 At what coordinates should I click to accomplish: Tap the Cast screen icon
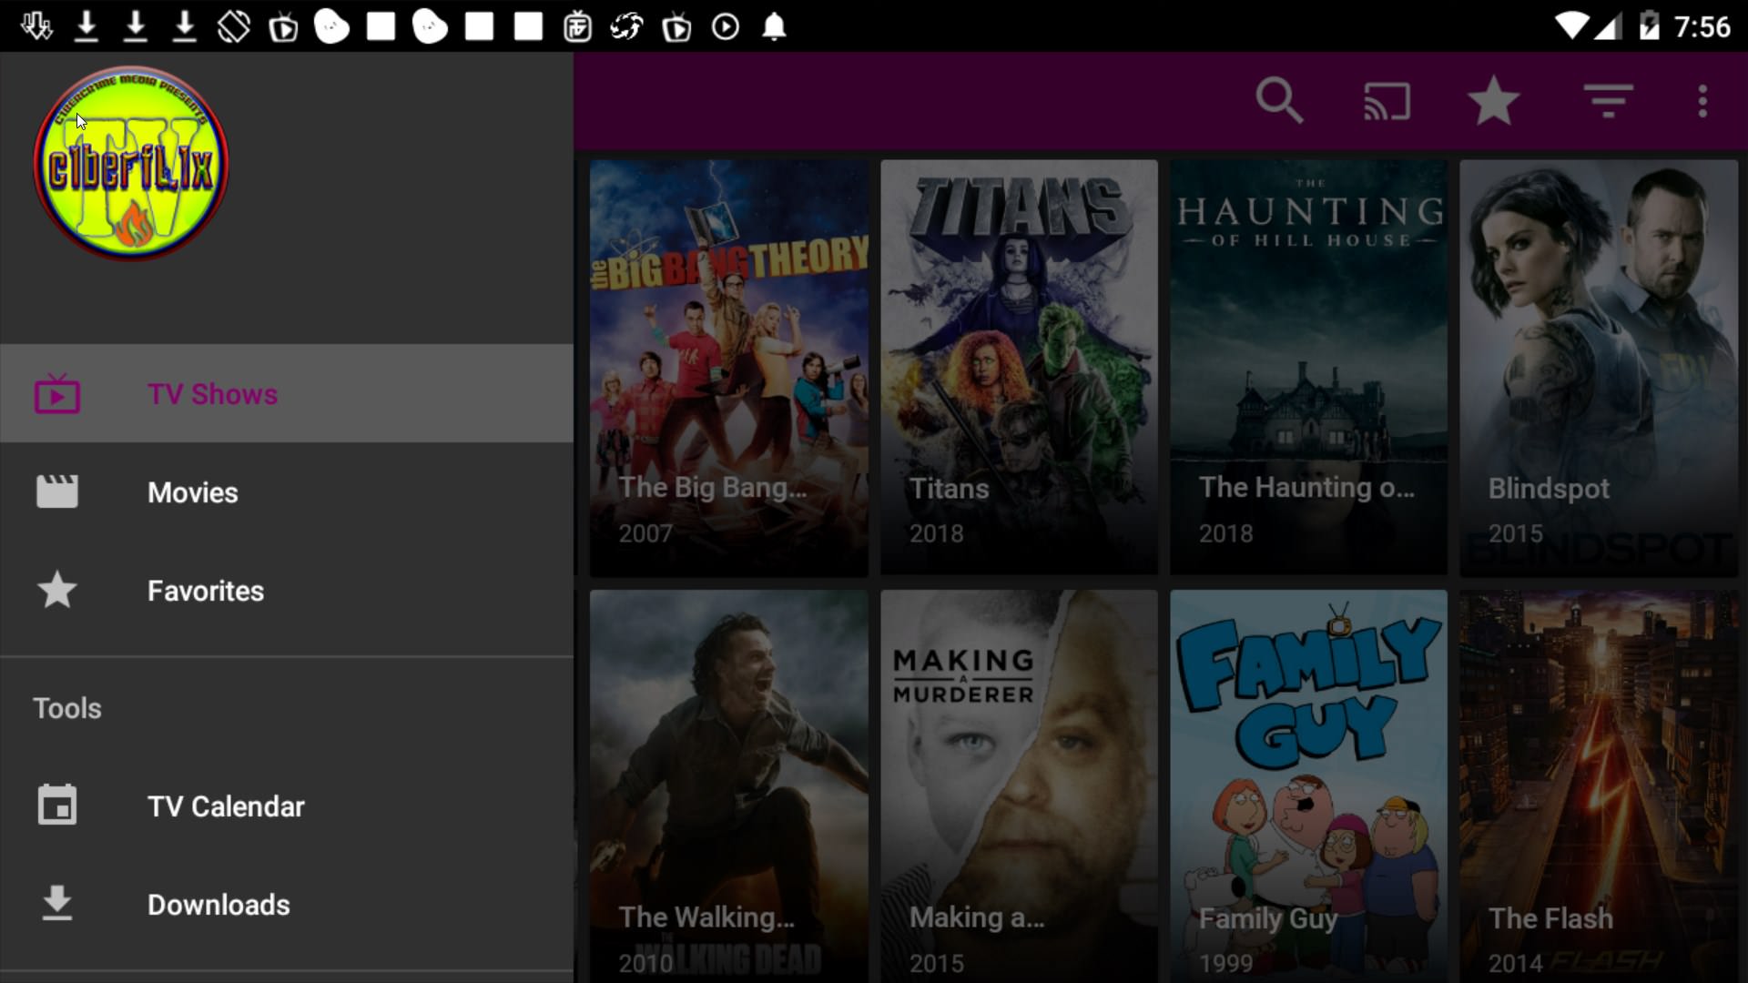click(1387, 101)
